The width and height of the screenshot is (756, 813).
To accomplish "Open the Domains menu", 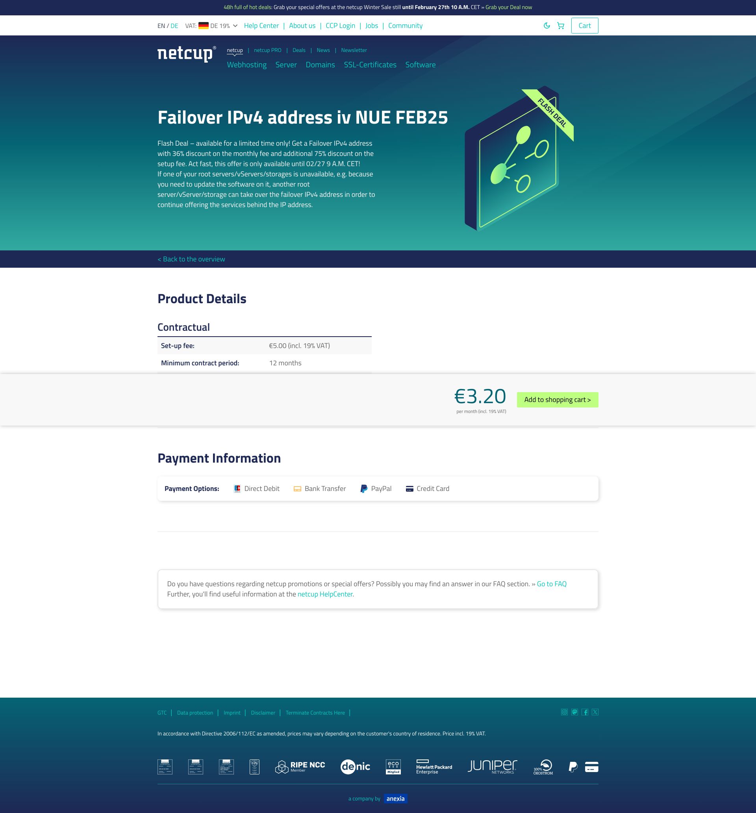I will pyautogui.click(x=321, y=65).
